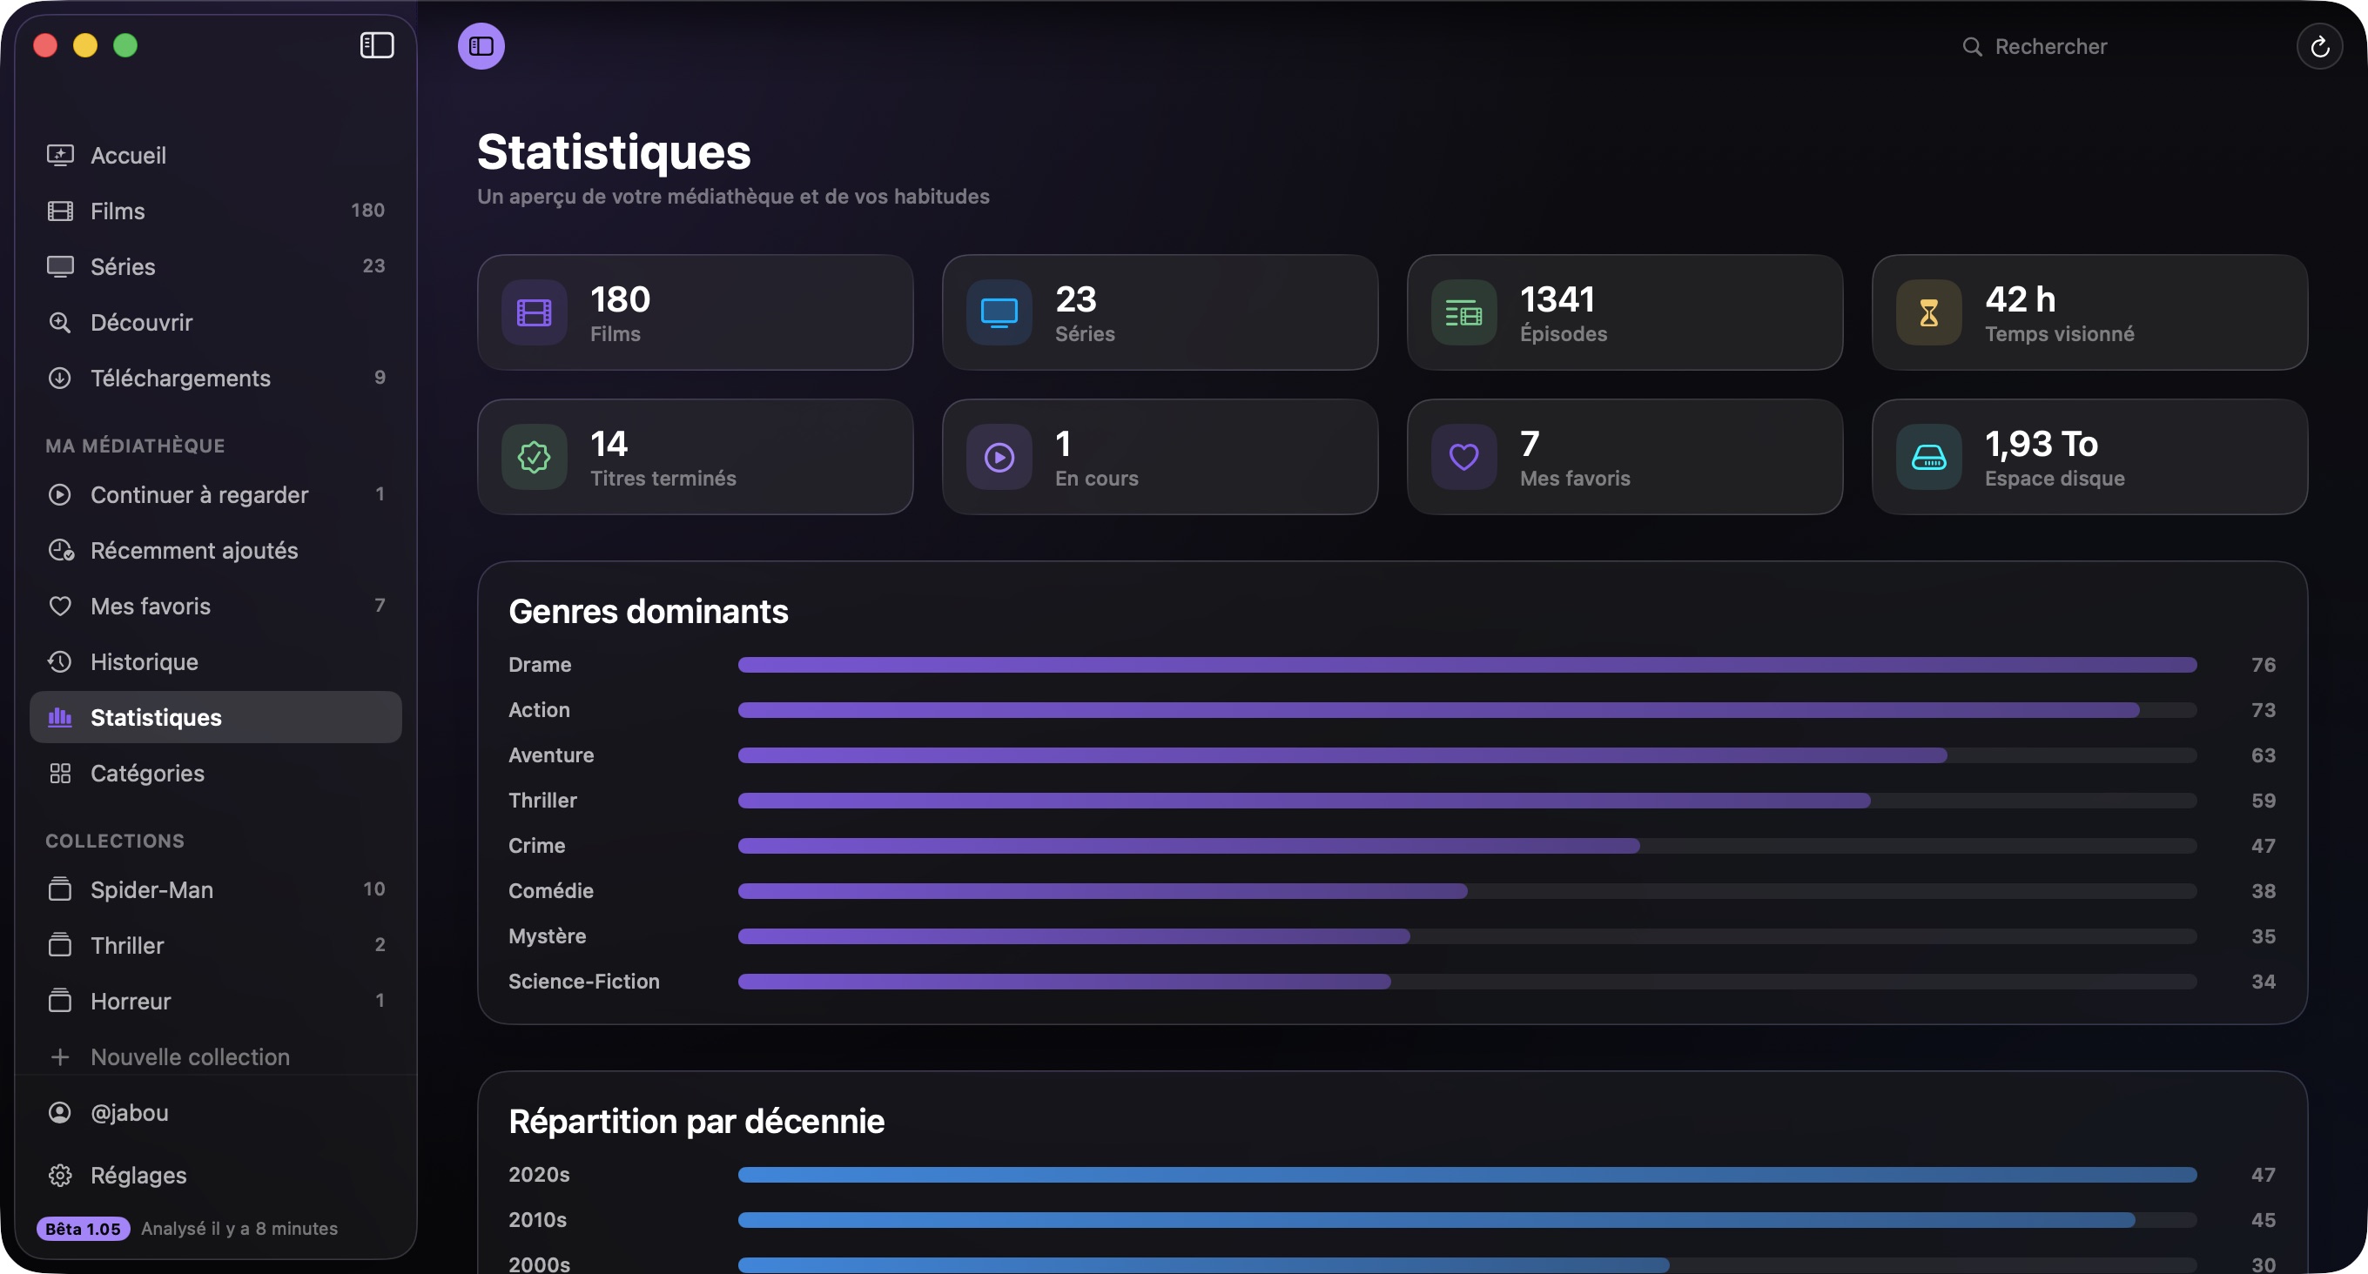
Task: Open Mes favoris in sidebar
Action: tap(215, 606)
